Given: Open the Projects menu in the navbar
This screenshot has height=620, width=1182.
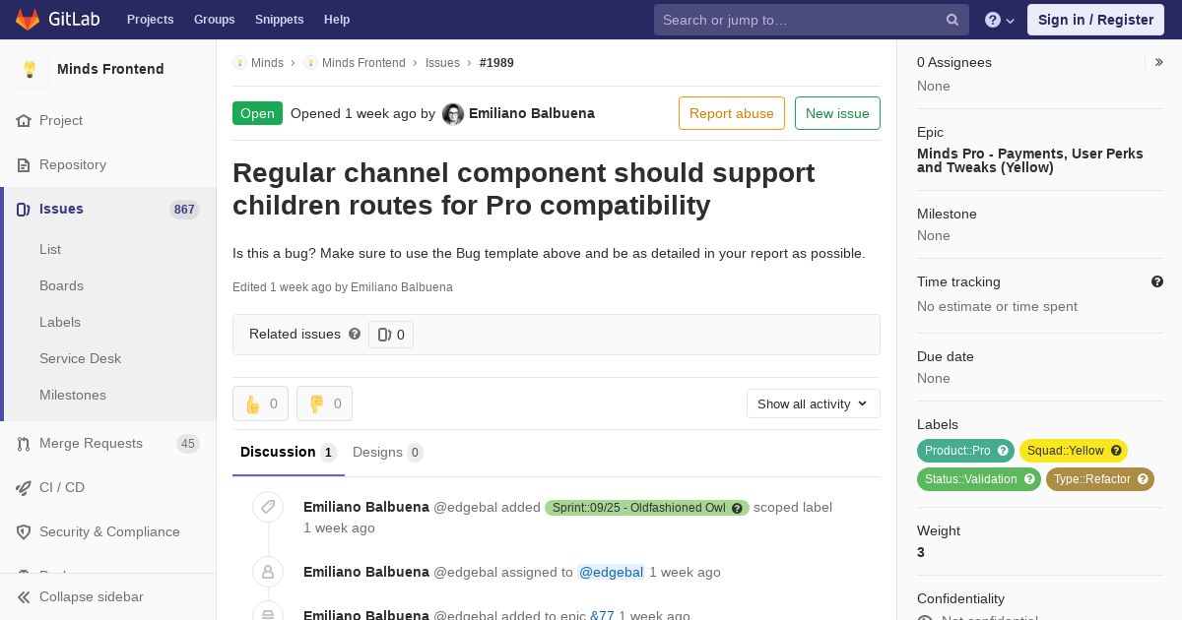Looking at the screenshot, I should pos(150,20).
